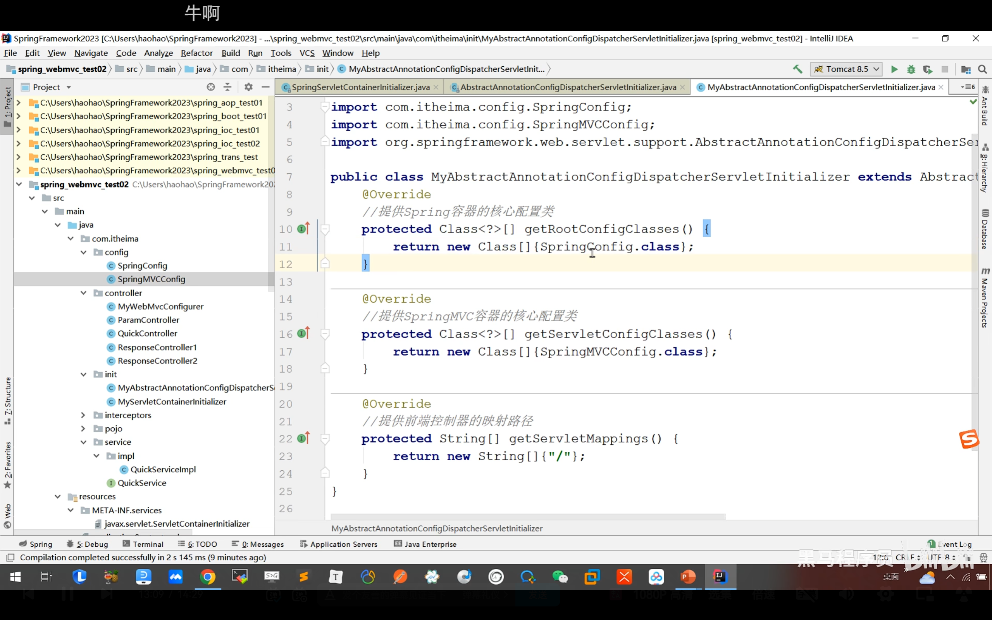
Task: Toggle fold of getServletConfigClasses method start
Action: 325,334
